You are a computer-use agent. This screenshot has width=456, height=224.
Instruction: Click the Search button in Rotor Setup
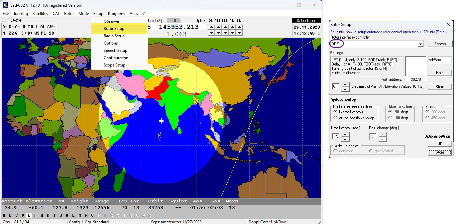(x=440, y=44)
